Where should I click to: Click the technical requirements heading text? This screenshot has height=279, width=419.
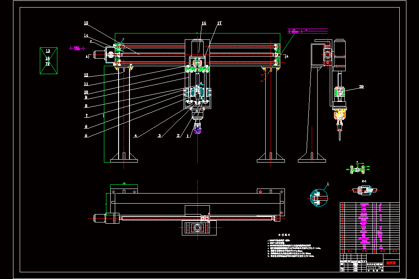285,235
